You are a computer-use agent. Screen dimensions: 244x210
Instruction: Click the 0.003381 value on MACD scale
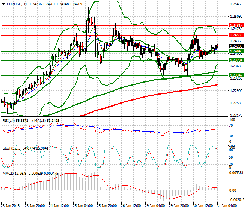(236, 173)
